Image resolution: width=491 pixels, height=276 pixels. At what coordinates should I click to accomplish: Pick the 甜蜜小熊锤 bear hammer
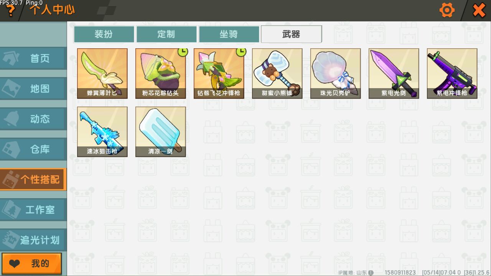[277, 73]
